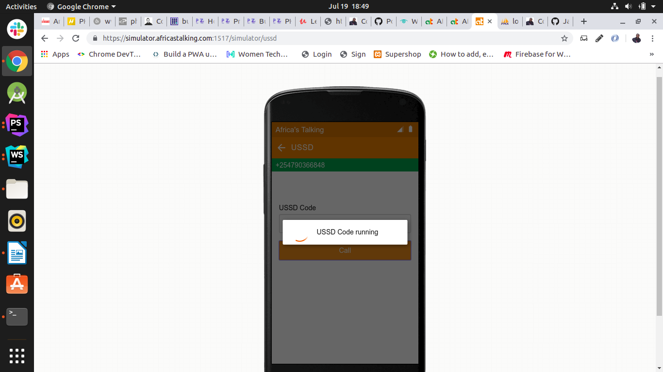
Task: Open the Supershop bookmark
Action: click(398, 54)
